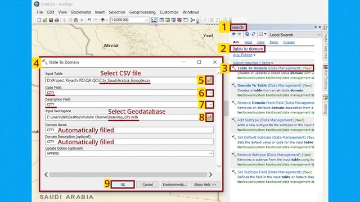Click the Domain Name input field
Viewport: 360px width, 202px height.
pos(129,130)
